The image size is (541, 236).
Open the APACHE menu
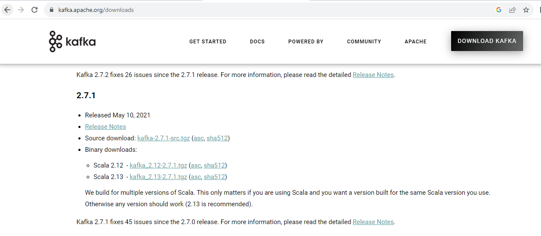coord(416,42)
